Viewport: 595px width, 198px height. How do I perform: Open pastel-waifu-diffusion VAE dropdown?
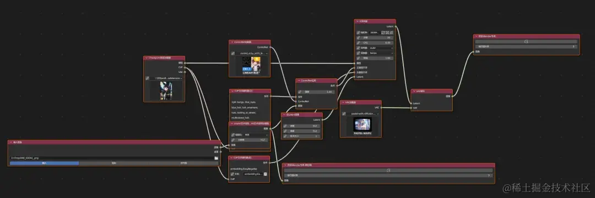click(363, 114)
